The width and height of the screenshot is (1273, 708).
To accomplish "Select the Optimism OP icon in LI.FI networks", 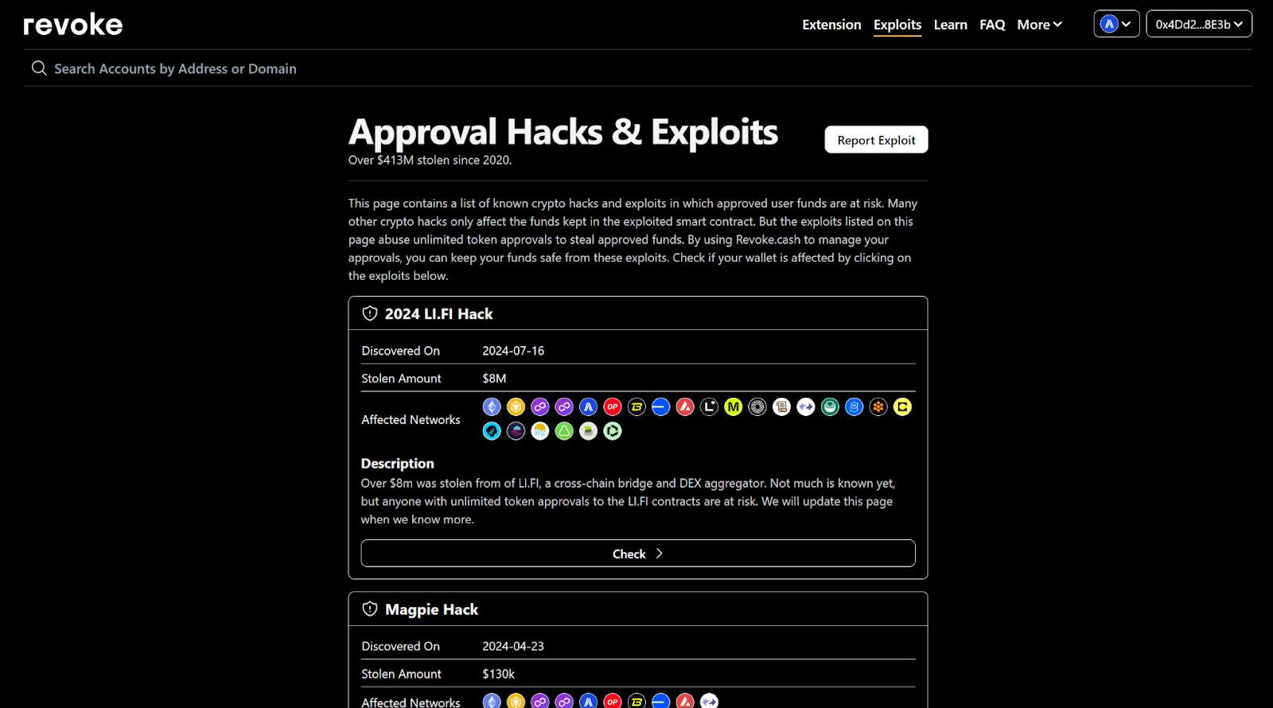I will pyautogui.click(x=613, y=407).
